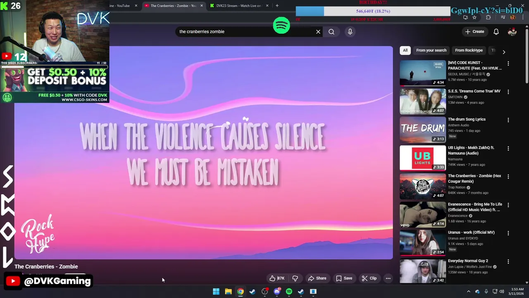Screen dimensions: 529x298
Task: Open options menu for Hex Cougar Remix
Action: point(508,176)
